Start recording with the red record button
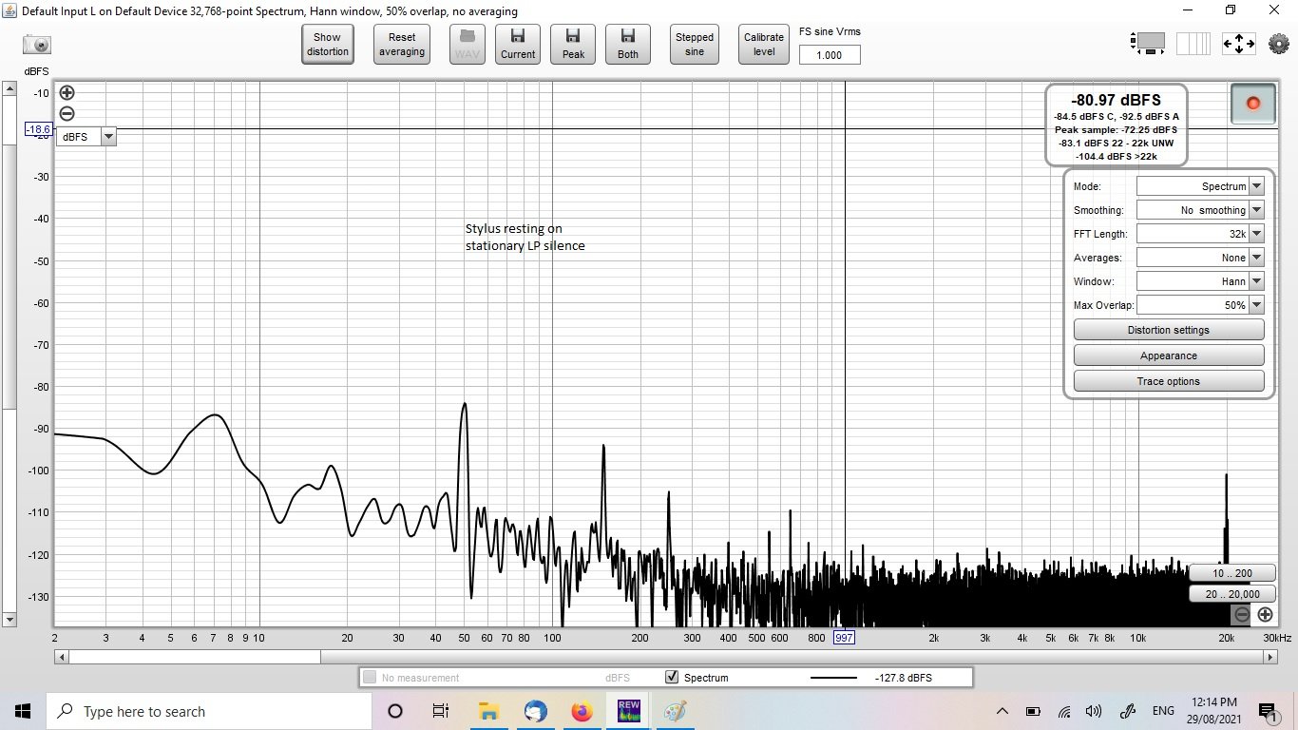 point(1252,103)
